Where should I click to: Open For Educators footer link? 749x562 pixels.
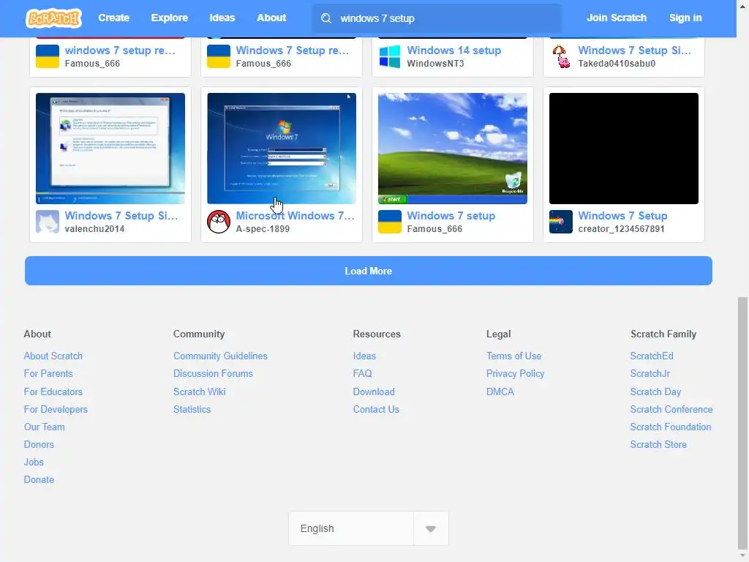pyautogui.click(x=53, y=392)
